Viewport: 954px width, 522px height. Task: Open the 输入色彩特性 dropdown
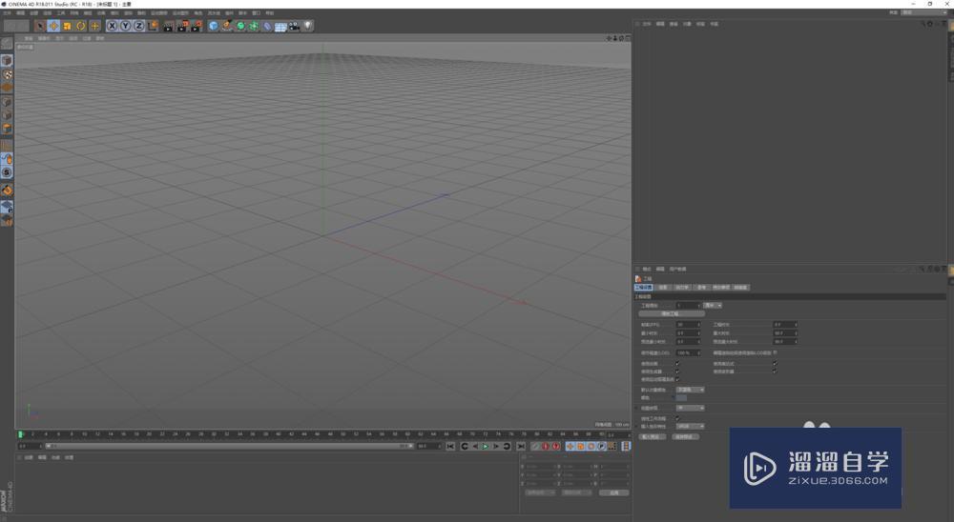(x=690, y=426)
